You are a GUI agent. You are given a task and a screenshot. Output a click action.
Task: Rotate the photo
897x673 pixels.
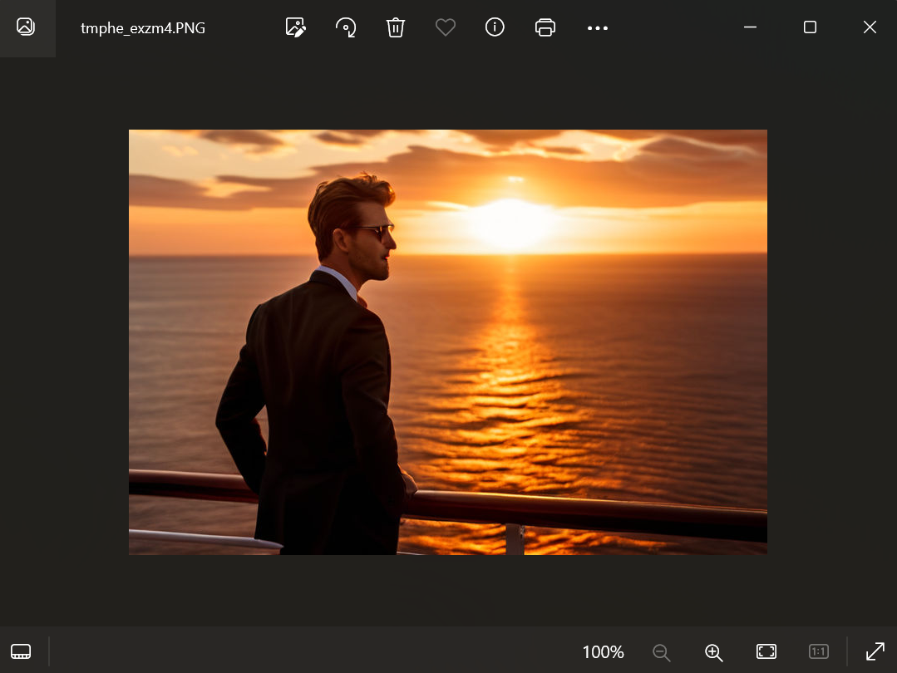pyautogui.click(x=346, y=27)
